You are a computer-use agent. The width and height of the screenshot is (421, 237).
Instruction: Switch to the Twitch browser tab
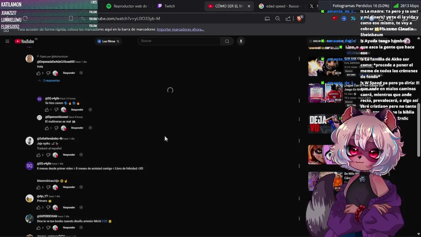point(166,6)
